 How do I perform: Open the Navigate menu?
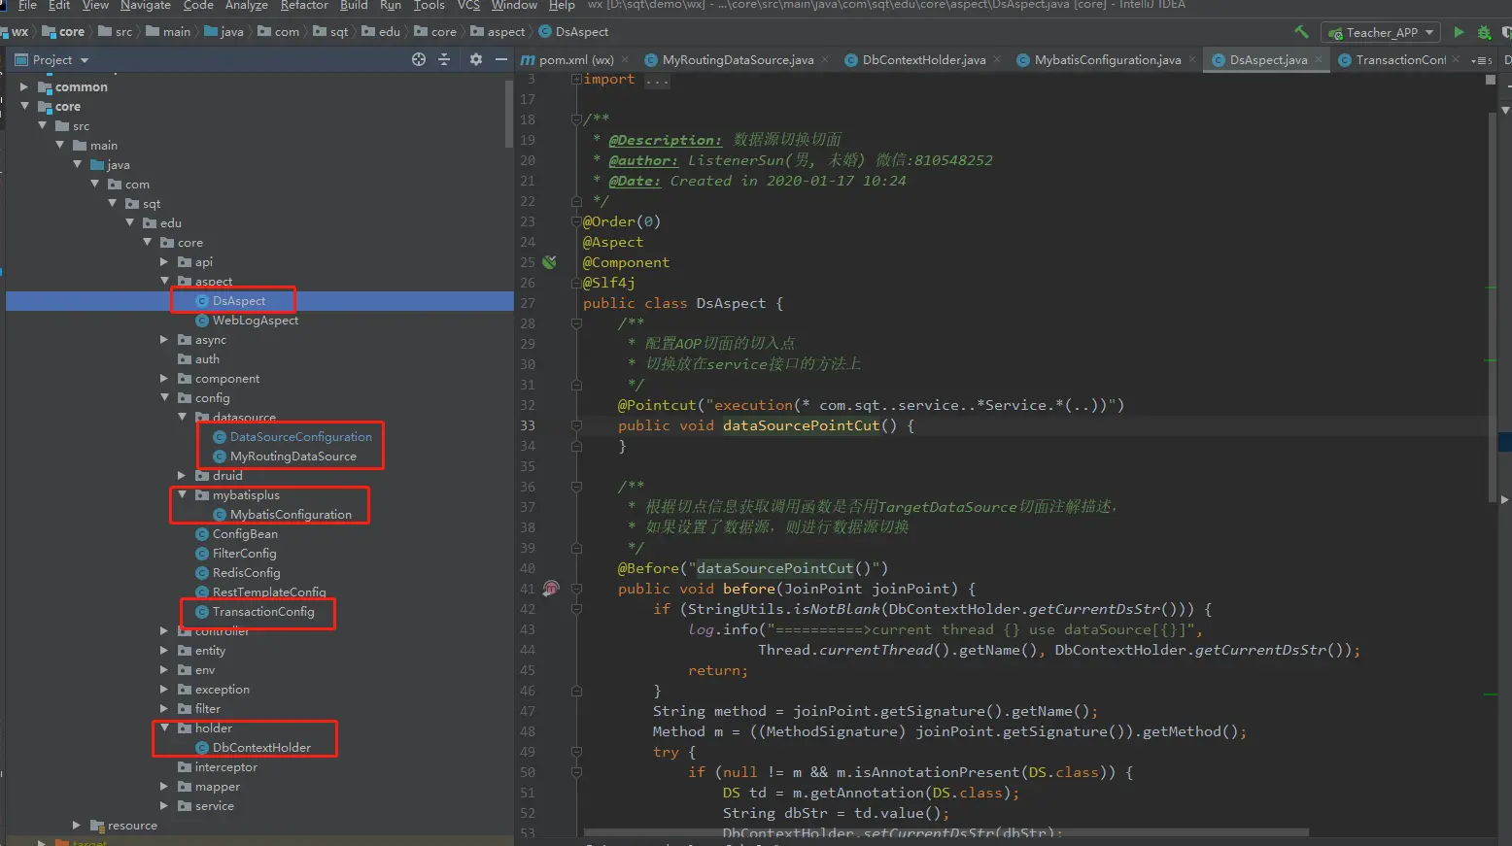coord(146,5)
